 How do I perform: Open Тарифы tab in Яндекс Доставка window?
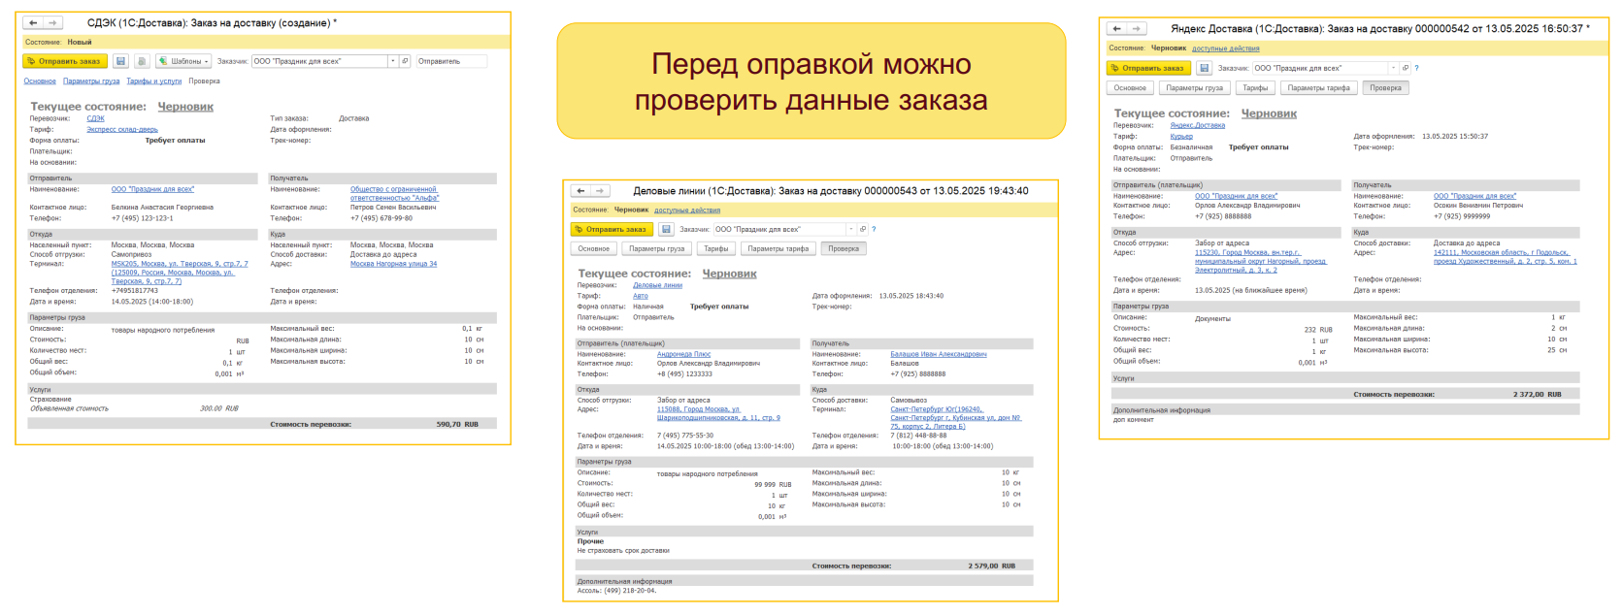1255,88
